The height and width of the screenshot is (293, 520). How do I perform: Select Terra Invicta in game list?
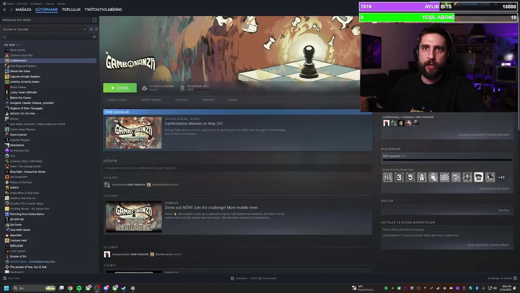17,50
